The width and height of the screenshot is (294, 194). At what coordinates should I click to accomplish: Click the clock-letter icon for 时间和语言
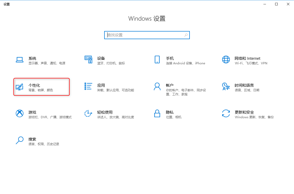tap(226, 86)
